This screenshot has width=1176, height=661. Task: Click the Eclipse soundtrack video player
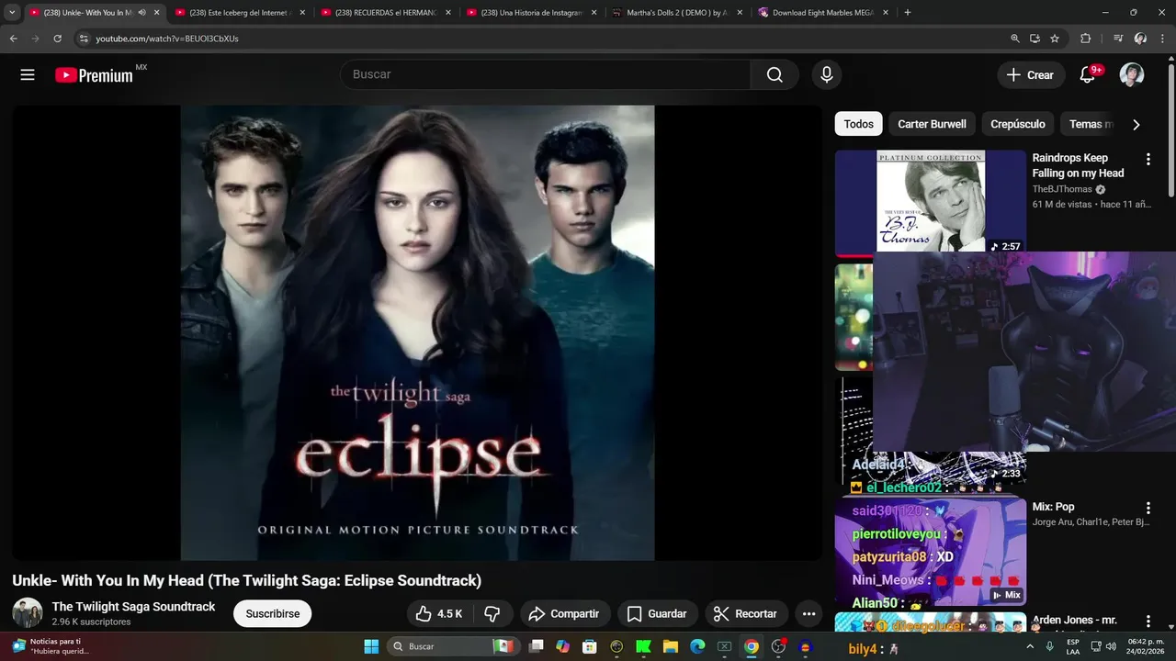click(417, 332)
